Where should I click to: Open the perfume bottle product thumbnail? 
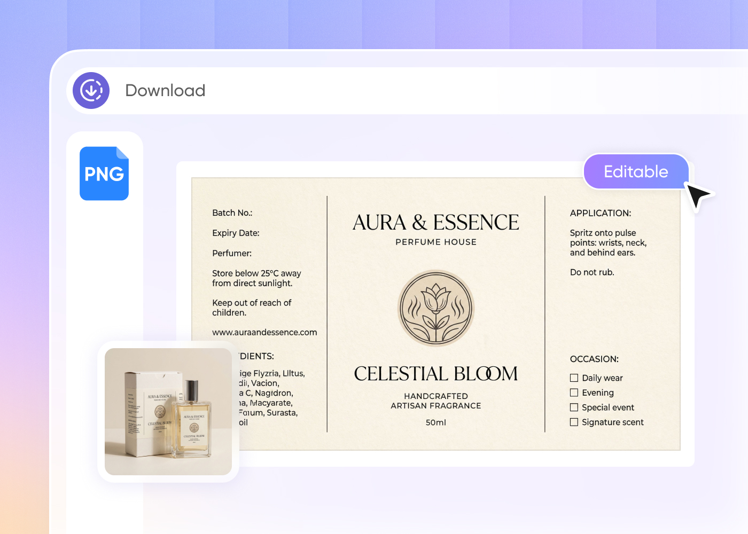pos(168,412)
